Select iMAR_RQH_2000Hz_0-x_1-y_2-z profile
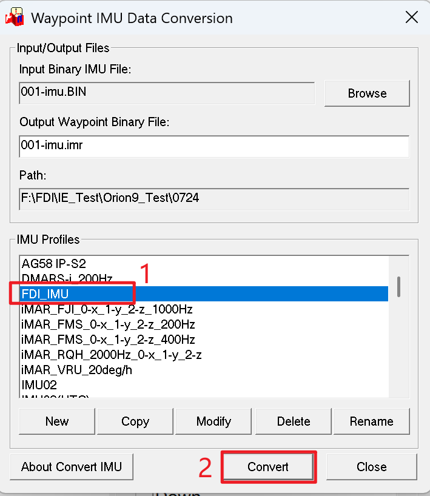Viewport: 430px width, 496px height. click(x=204, y=355)
